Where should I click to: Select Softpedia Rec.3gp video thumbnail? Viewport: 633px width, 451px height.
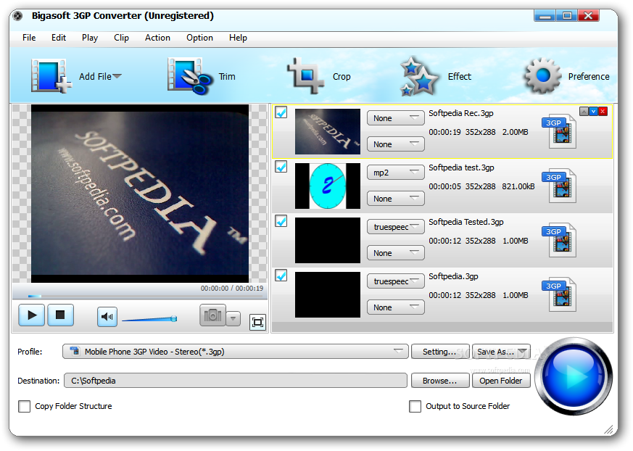(x=328, y=131)
